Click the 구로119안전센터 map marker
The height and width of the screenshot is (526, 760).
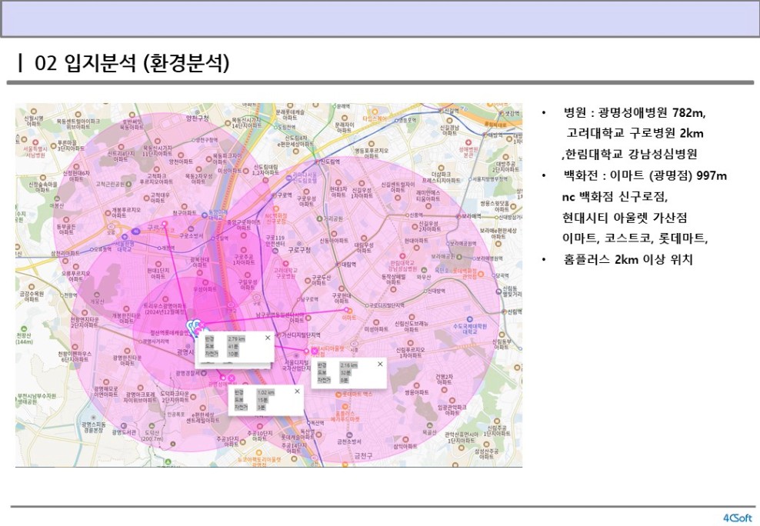pyautogui.click(x=275, y=251)
